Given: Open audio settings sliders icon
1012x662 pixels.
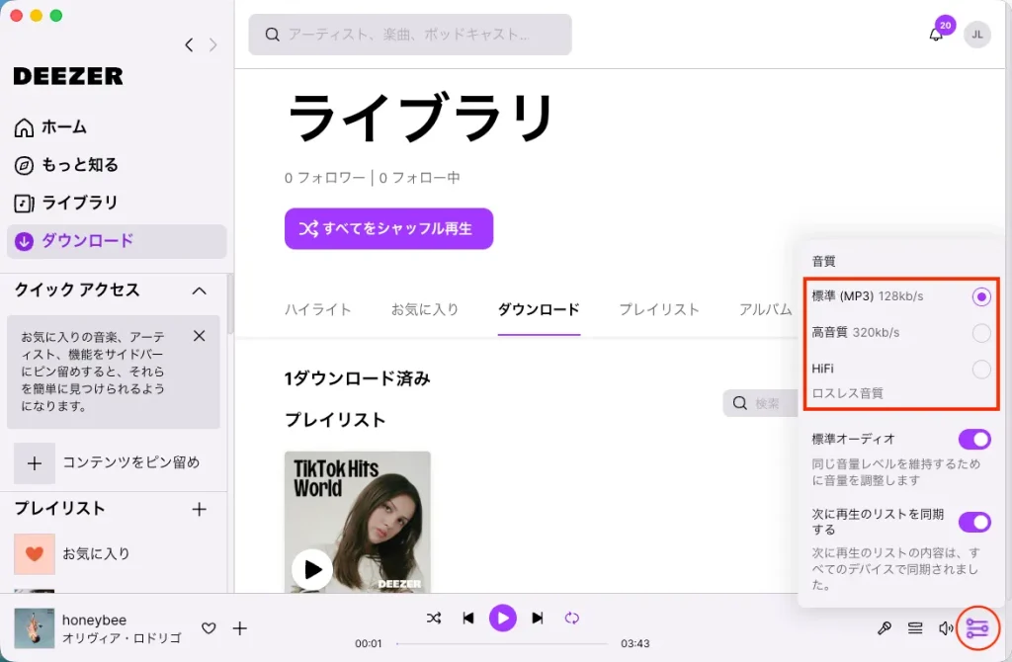Looking at the screenshot, I should point(977,627).
